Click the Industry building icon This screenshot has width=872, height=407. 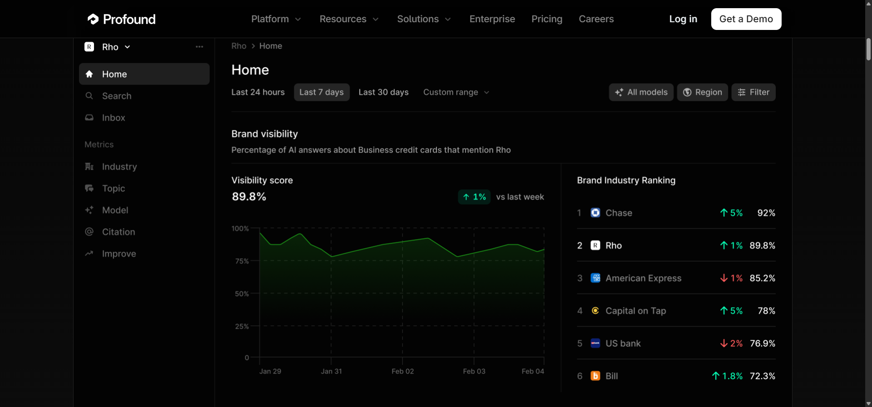89,167
